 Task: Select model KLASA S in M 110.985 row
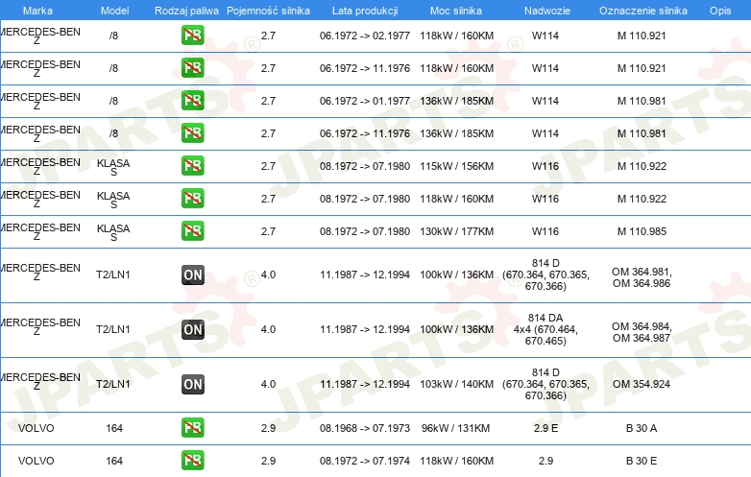click(x=113, y=232)
